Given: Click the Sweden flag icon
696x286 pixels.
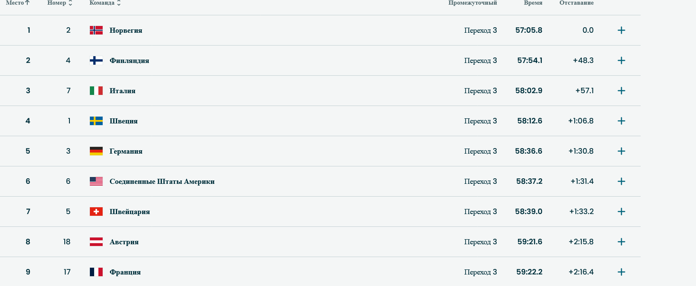Looking at the screenshot, I should coord(96,121).
